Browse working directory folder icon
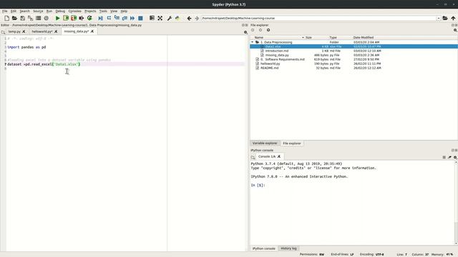The width and height of the screenshot is (458, 257). (x=445, y=18)
